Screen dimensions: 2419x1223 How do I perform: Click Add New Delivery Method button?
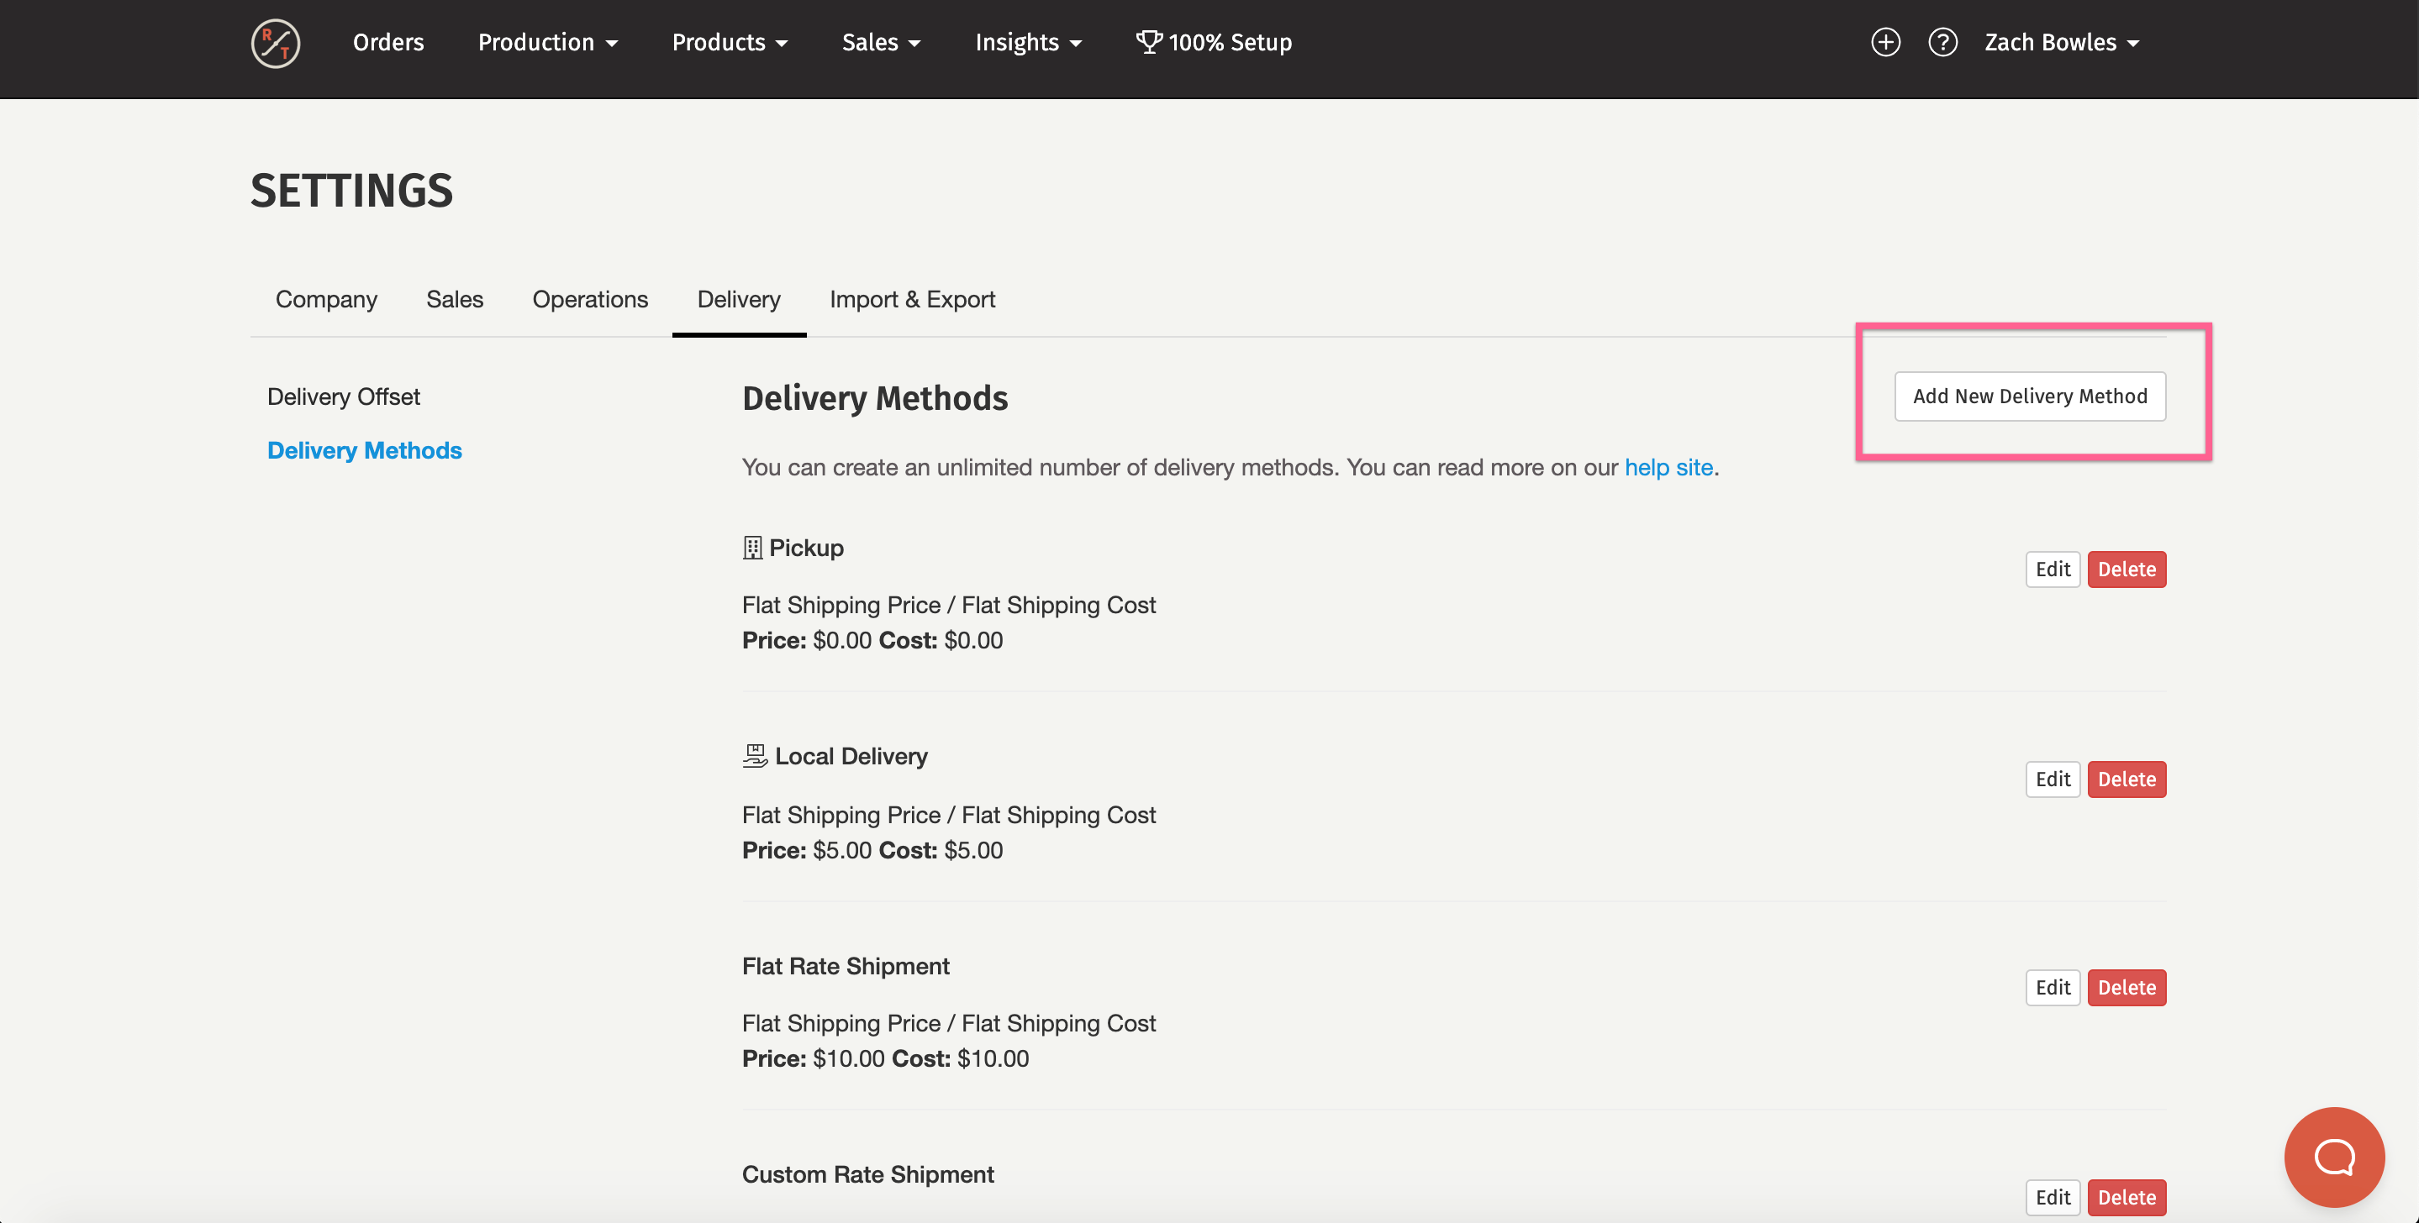[x=2029, y=396]
